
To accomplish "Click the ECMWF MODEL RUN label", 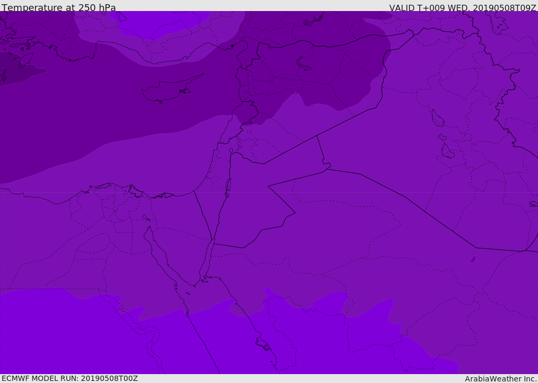I will 69,378.
